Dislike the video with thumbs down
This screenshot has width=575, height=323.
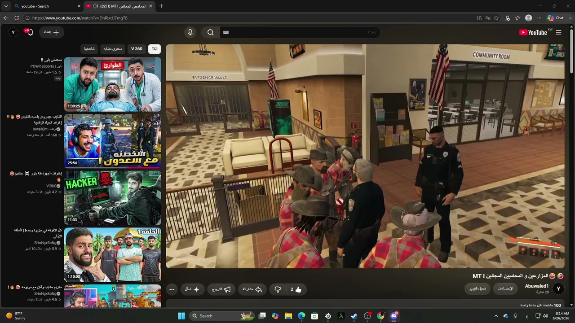pos(277,289)
